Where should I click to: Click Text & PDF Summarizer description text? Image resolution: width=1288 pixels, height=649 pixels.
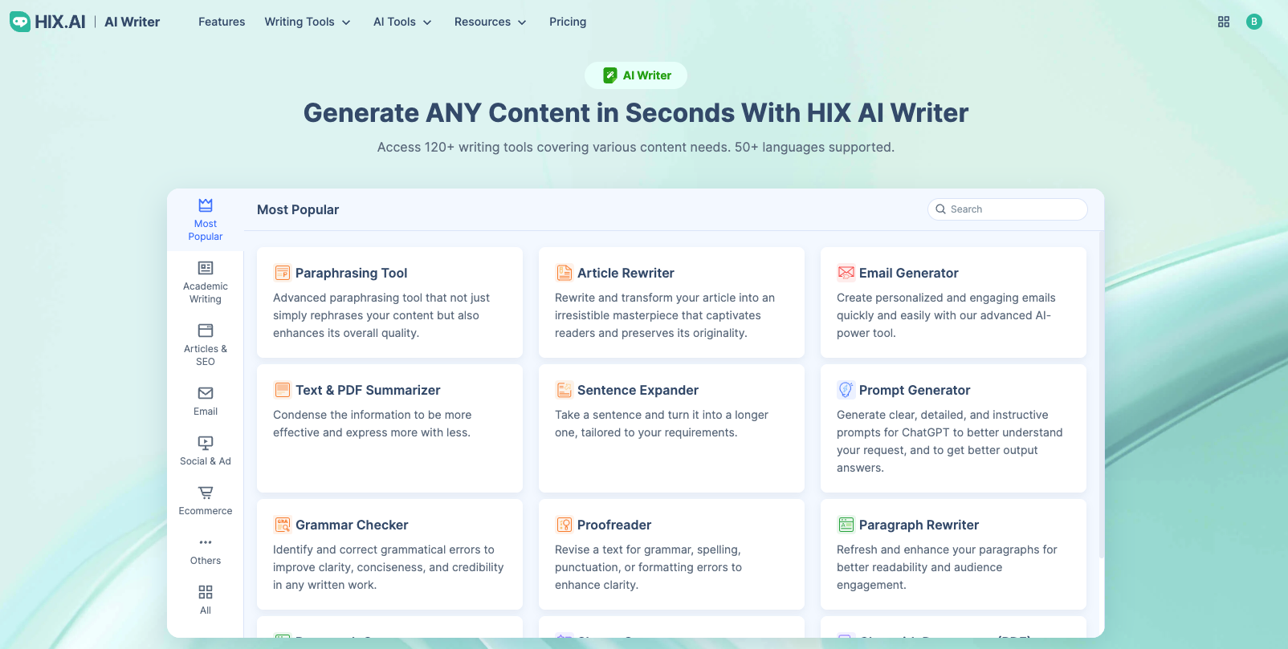(x=373, y=424)
